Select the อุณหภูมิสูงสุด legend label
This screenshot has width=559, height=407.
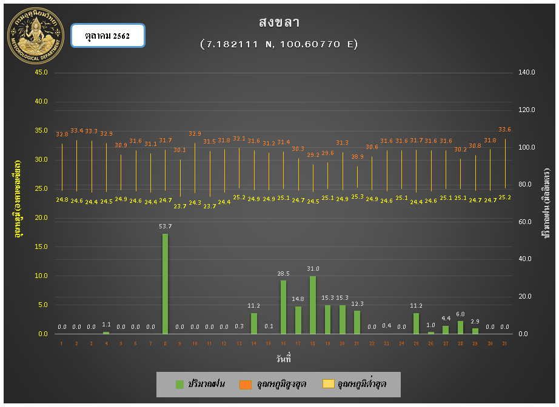pos(281,384)
